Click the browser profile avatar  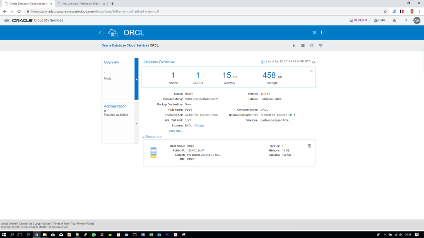click(412, 12)
